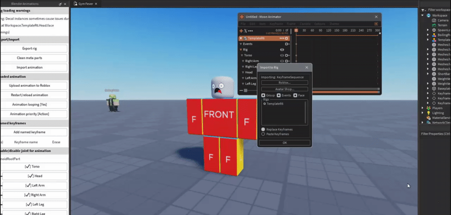Screen dimensions: 451x215
Task: Select the Workspace globe icon in Explorer
Action: (428, 15)
